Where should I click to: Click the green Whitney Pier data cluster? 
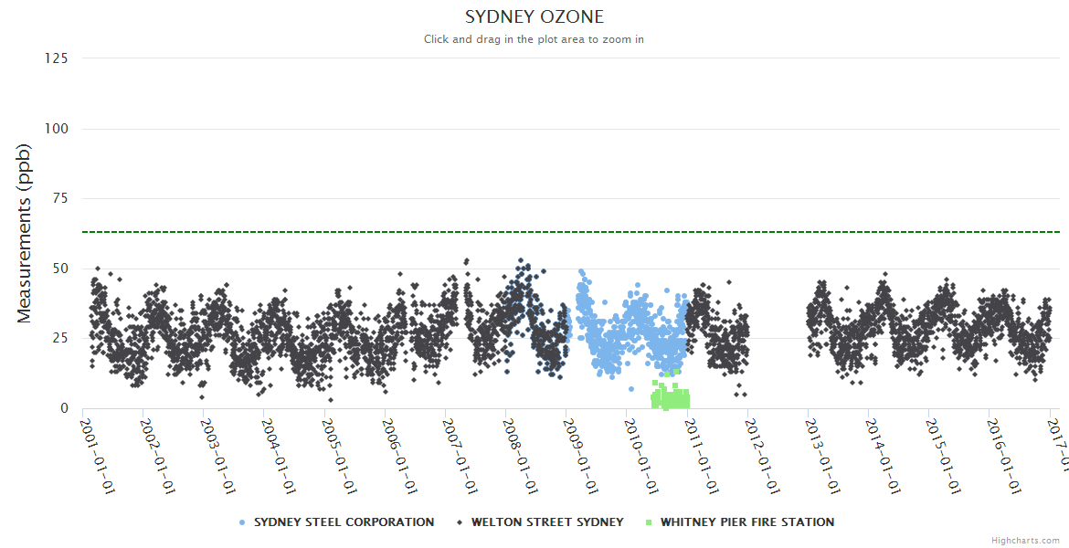pos(670,398)
